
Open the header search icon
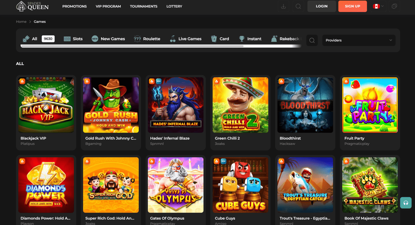[298, 6]
